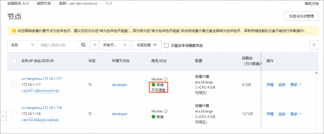Click scroll up arrow at table right edge
The width and height of the screenshot is (324, 134).
pyautogui.click(x=316, y=73)
